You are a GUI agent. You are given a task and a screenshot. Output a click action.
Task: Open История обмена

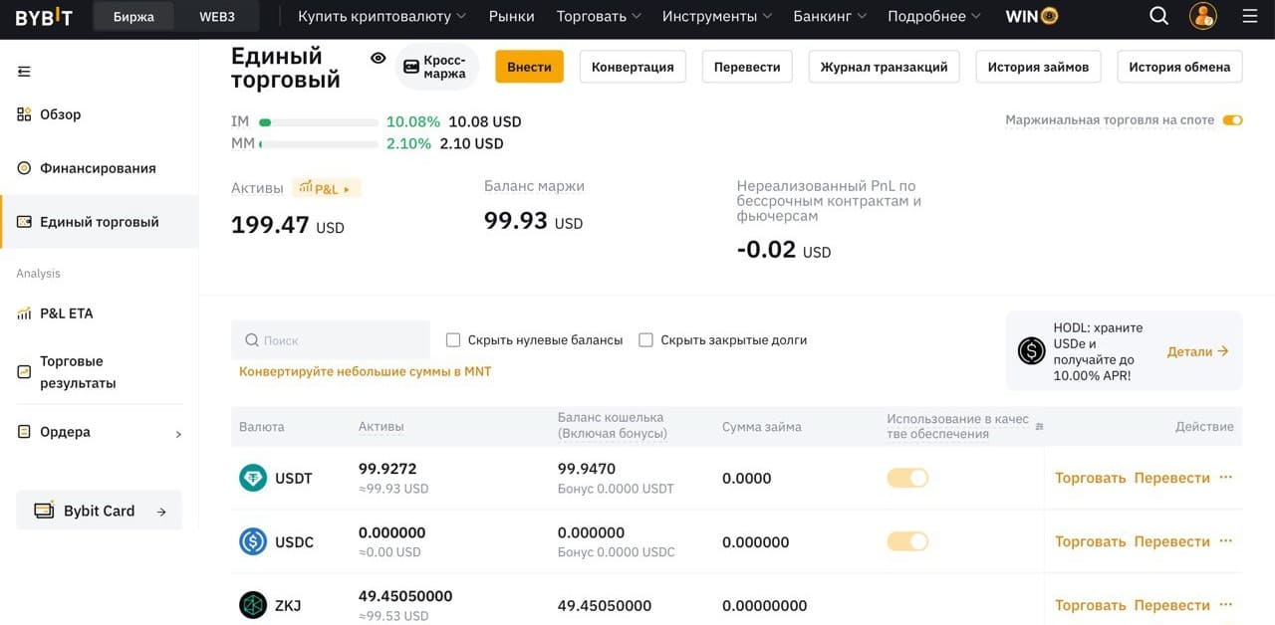click(x=1179, y=67)
